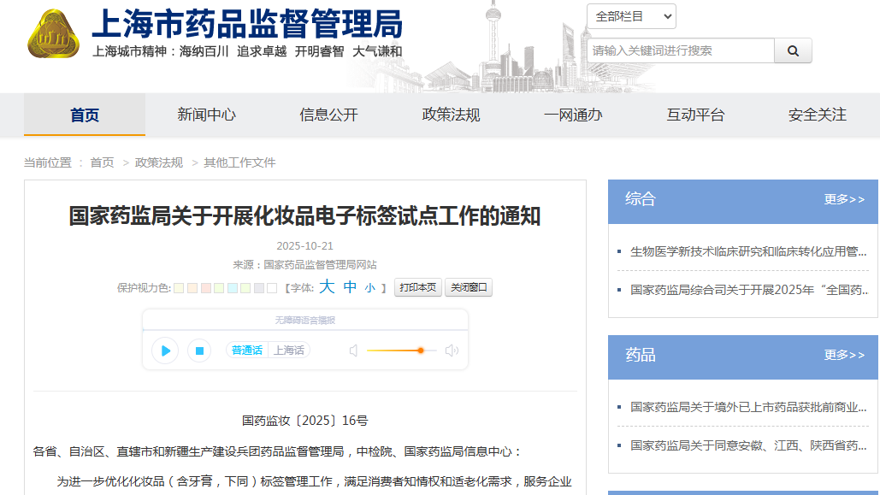
Task: Play the voice broadcast audio
Action: point(165,351)
